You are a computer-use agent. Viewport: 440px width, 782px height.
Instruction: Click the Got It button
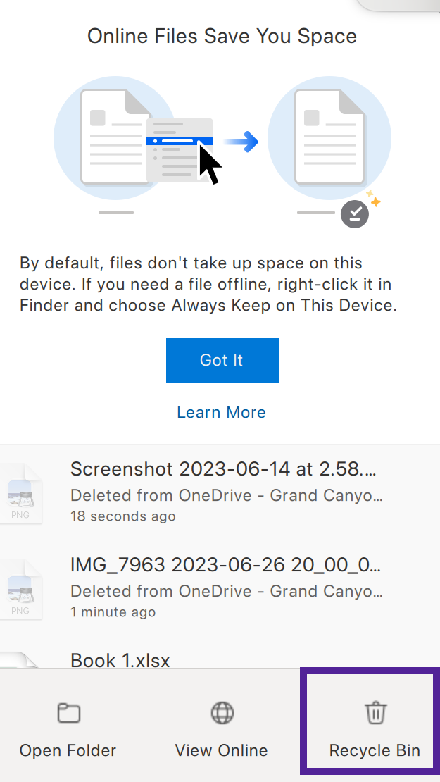(x=222, y=361)
